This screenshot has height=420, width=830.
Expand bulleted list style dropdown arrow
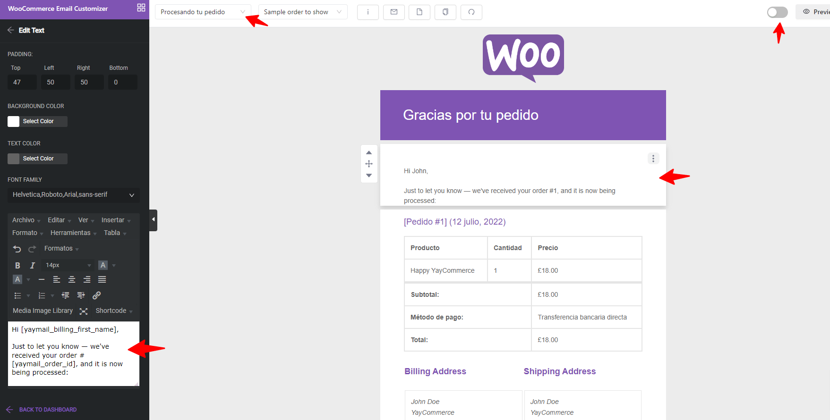pyautogui.click(x=28, y=295)
